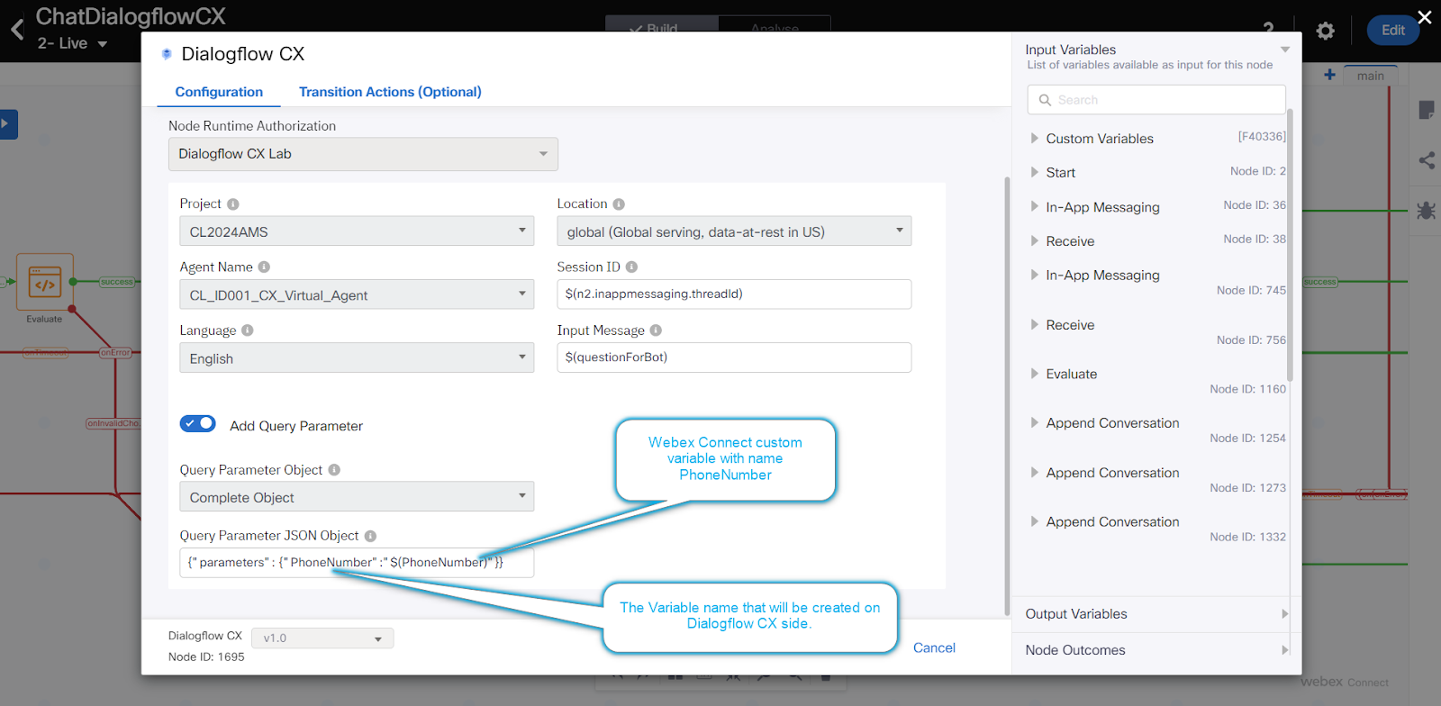Expand the Start node variables

point(1035,172)
